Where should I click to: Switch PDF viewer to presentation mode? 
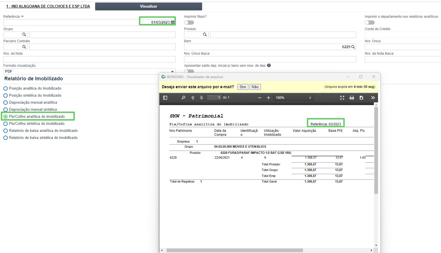click(x=342, y=98)
